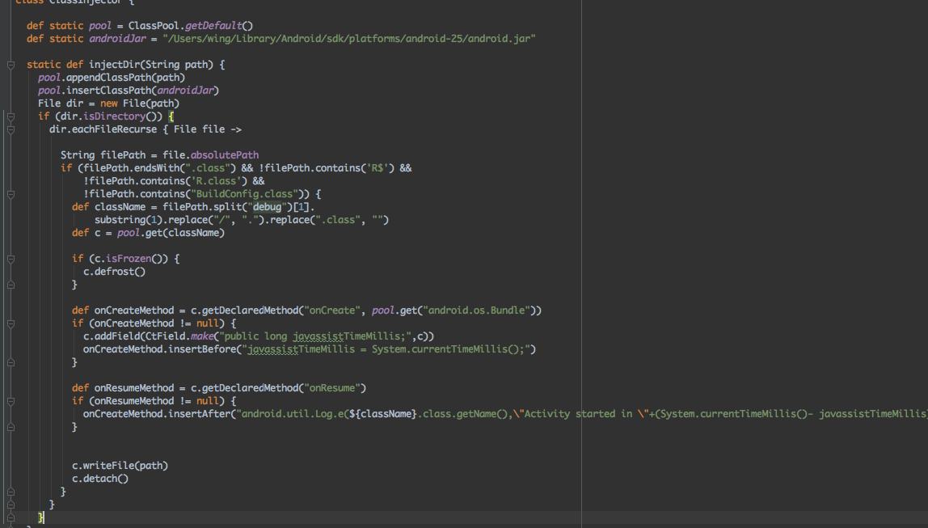This screenshot has height=528, width=928.
Task: Click the insertClassPath call
Action: click(108, 91)
